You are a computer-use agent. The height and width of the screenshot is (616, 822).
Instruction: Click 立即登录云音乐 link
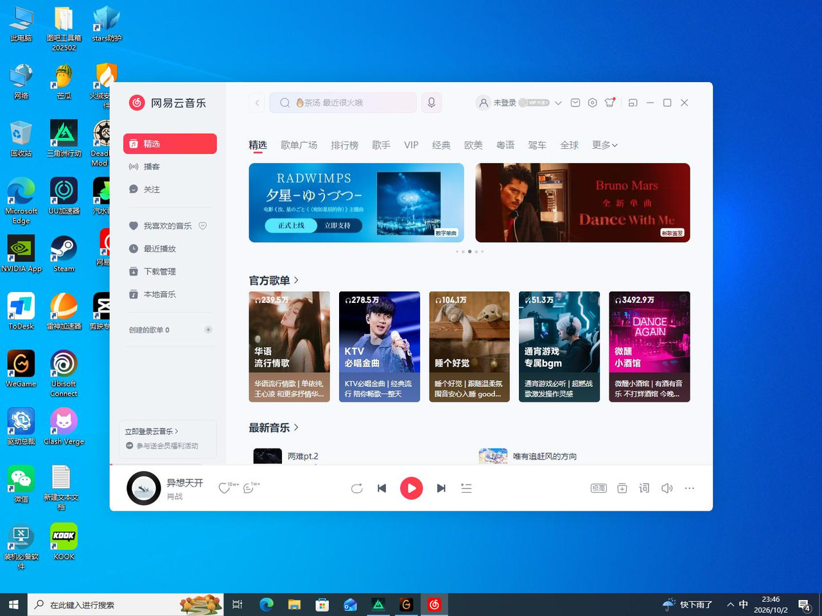coord(152,431)
